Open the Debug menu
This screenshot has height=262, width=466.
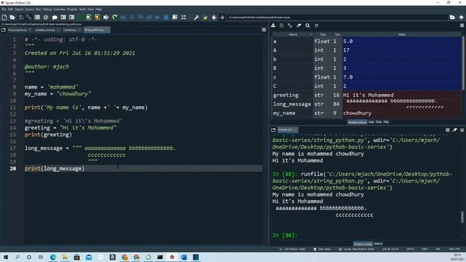click(47, 9)
